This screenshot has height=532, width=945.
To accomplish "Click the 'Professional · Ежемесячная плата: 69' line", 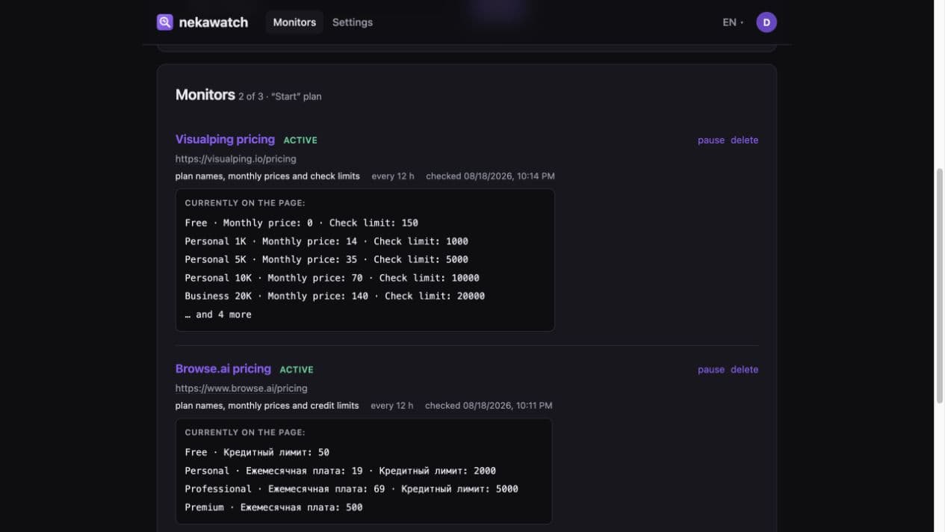I will tap(352, 489).
